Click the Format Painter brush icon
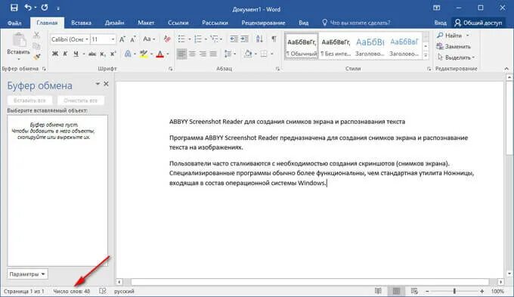 [37, 57]
